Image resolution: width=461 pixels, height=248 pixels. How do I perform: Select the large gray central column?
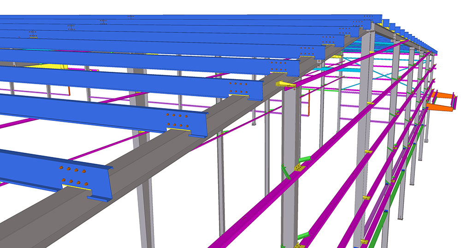click(x=289, y=138)
